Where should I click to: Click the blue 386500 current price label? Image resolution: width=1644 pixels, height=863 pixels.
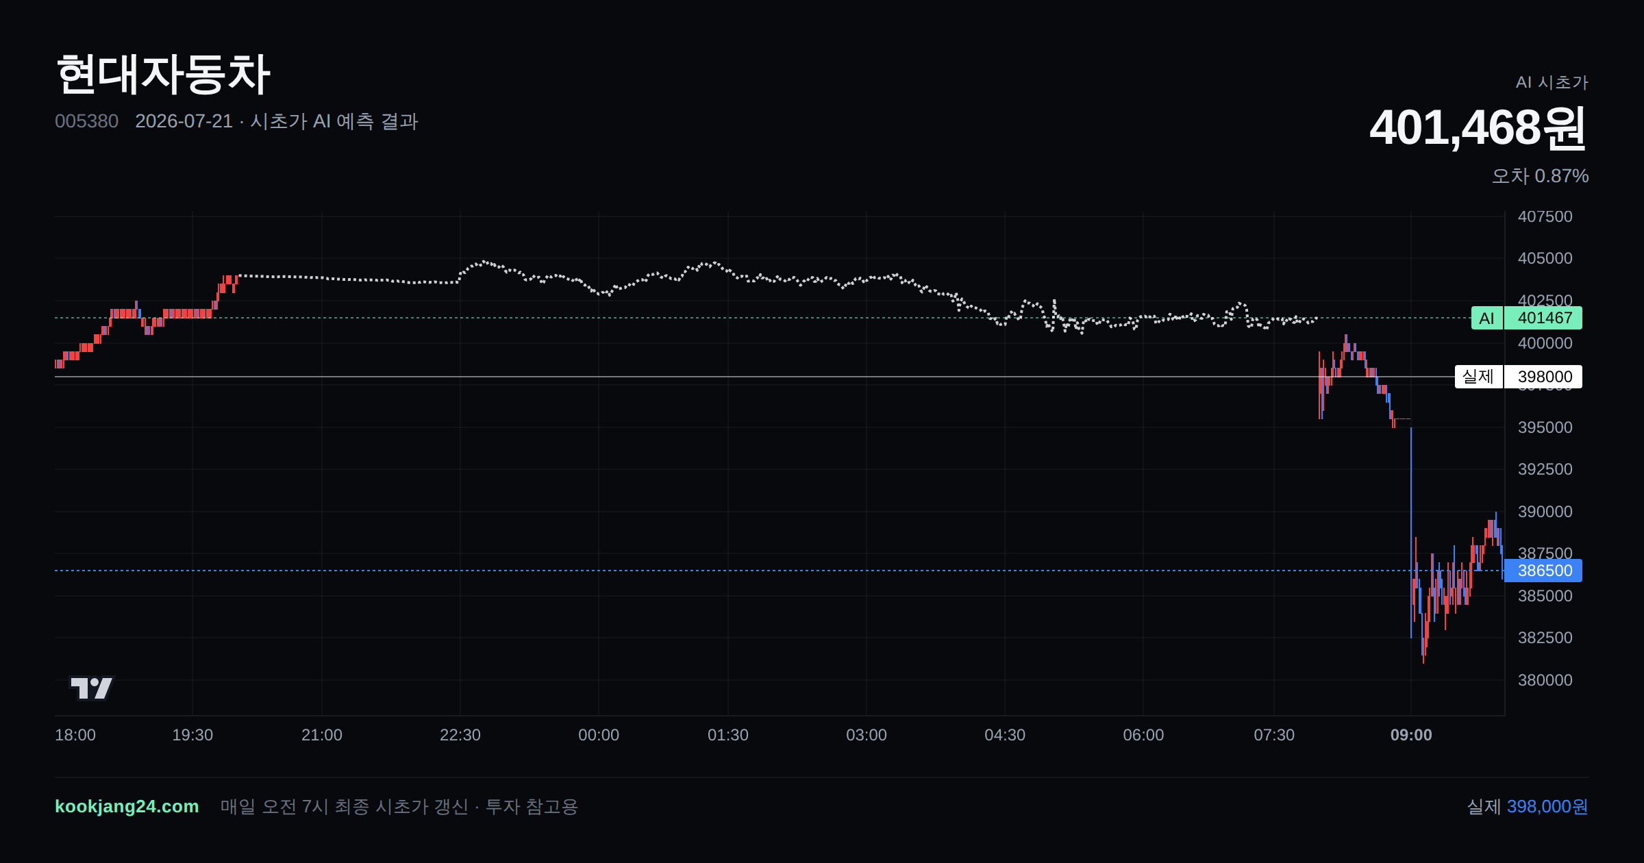click(x=1543, y=571)
